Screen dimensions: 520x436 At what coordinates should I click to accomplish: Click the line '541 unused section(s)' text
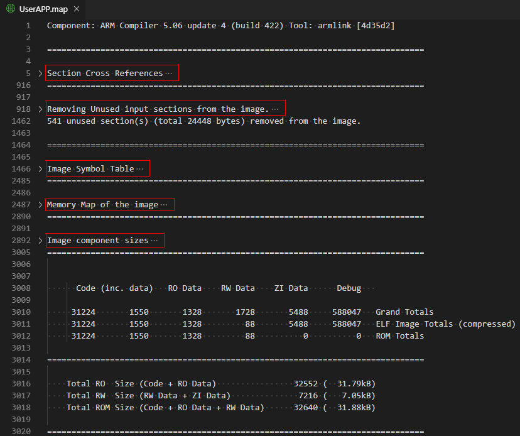tap(203, 121)
